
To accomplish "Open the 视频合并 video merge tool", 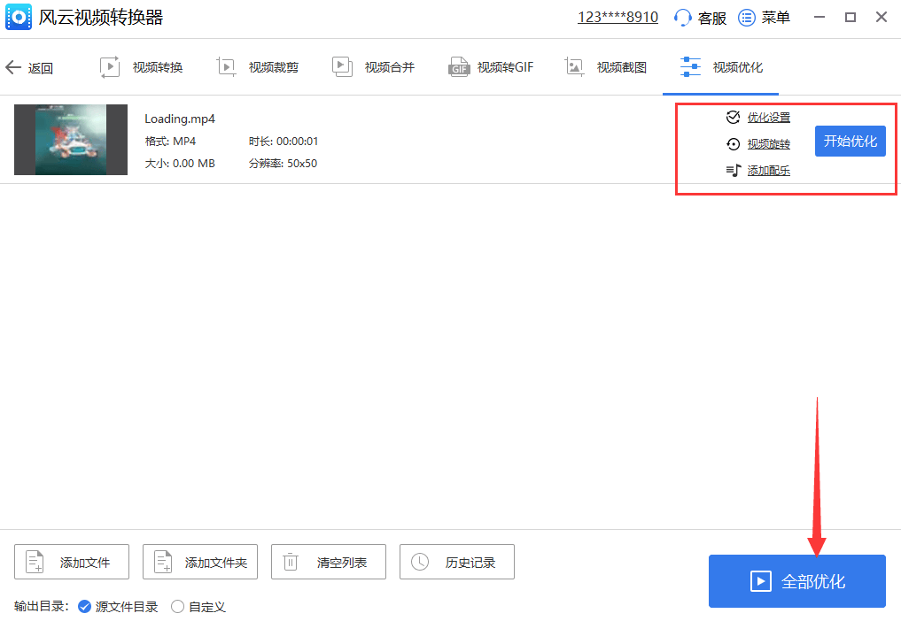I will pos(341,66).
